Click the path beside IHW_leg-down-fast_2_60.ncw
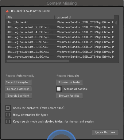This screenshot has width=124, height=140. [x=85, y=27]
